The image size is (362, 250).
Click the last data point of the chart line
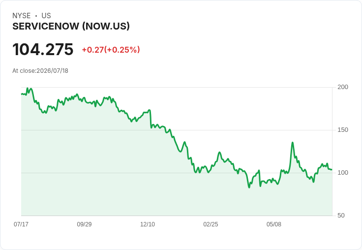click(x=332, y=170)
